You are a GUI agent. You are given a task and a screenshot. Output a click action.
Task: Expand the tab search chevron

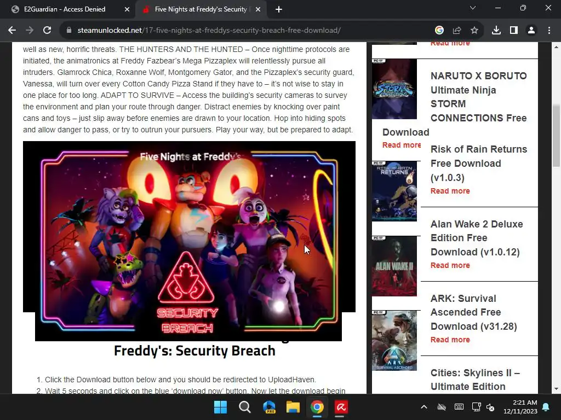click(x=473, y=8)
